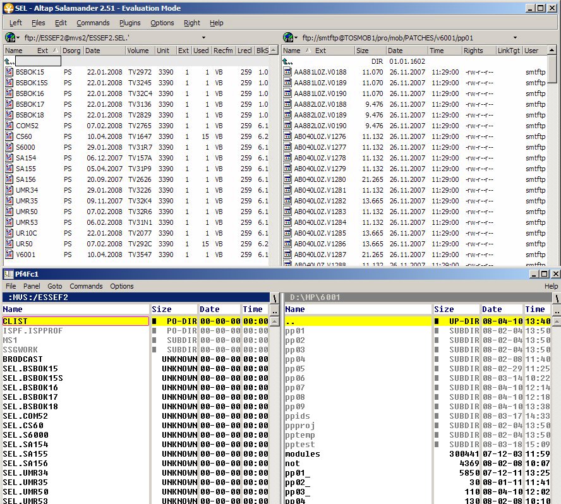Click the UR10C file icon
561x504 pixels.
[9, 233]
